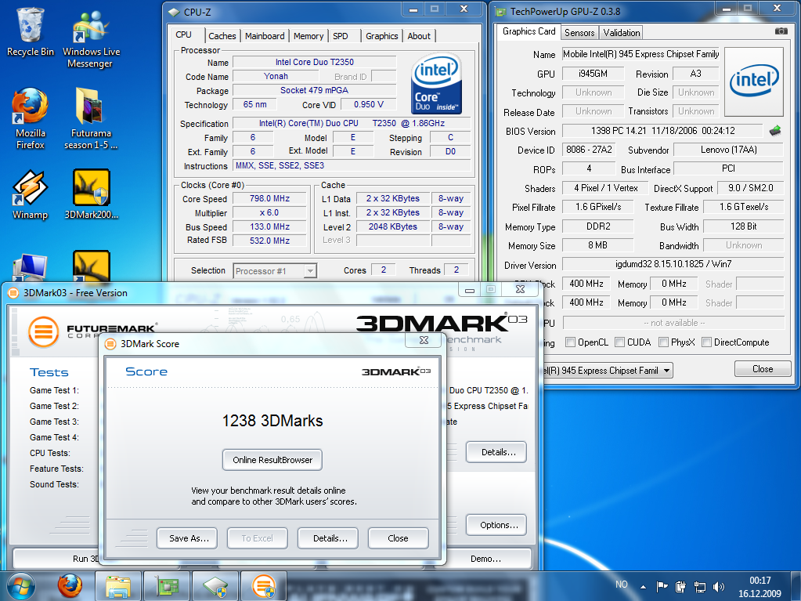This screenshot has height=601, width=801.
Task: Switch to the Graphics tab in CPU-Z
Action: point(381,36)
